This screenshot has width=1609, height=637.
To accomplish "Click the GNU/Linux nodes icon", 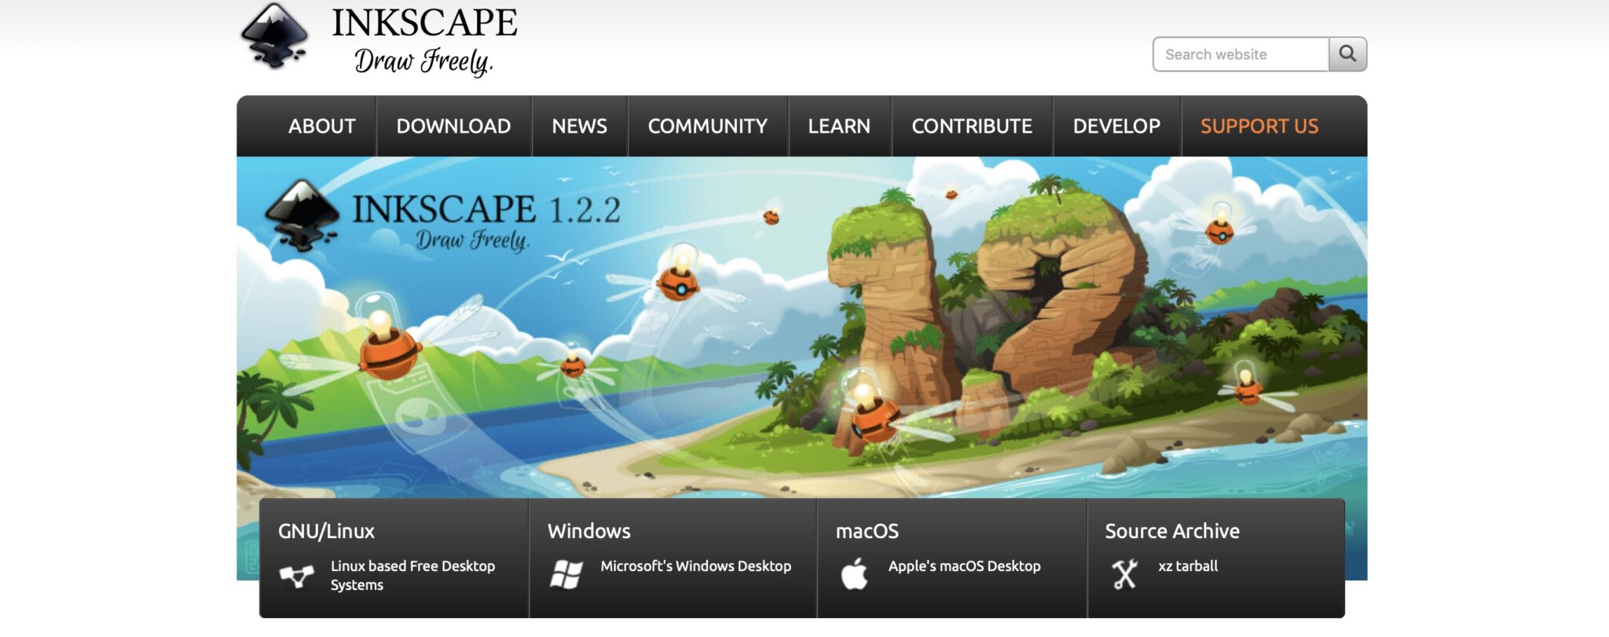I will point(297,577).
